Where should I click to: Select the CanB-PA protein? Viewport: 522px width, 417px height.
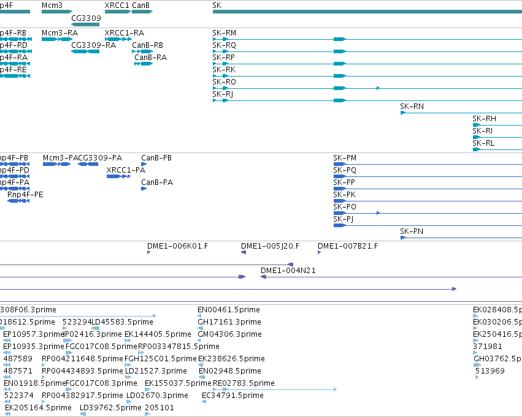[157, 182]
